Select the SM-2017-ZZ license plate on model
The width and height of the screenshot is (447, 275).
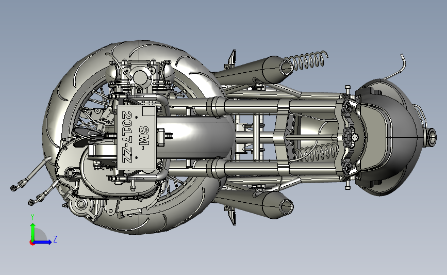[x=137, y=137]
